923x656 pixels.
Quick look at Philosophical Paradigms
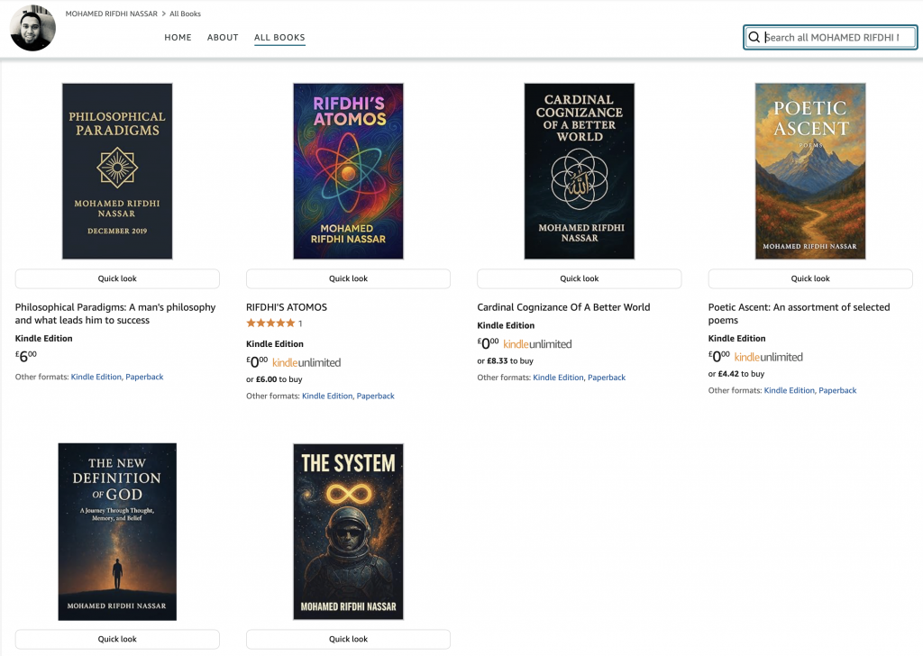click(117, 278)
